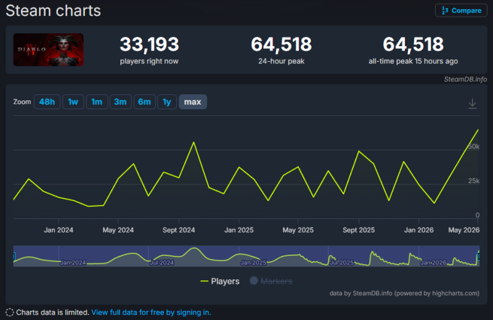Set zoom to 1w
Viewport: 493px width, 320px height.
(x=73, y=102)
